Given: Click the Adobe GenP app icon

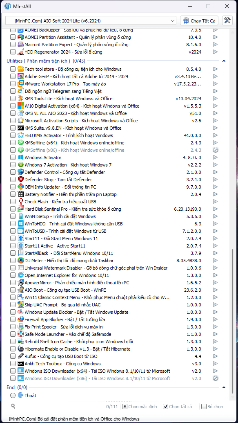Looking at the screenshot, I should point(21,76).
